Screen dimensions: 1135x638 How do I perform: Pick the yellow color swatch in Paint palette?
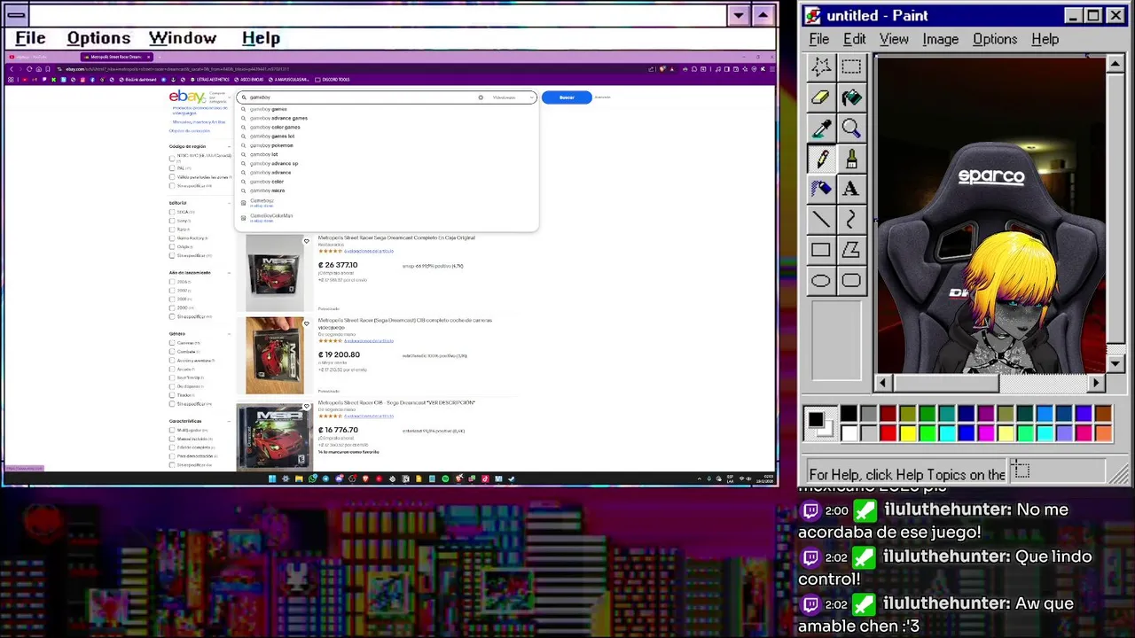pyautogui.click(x=907, y=433)
